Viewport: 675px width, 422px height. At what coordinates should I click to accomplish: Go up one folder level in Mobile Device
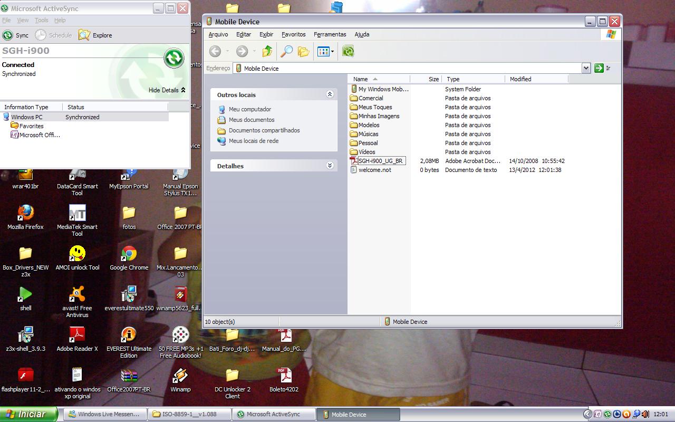(267, 51)
